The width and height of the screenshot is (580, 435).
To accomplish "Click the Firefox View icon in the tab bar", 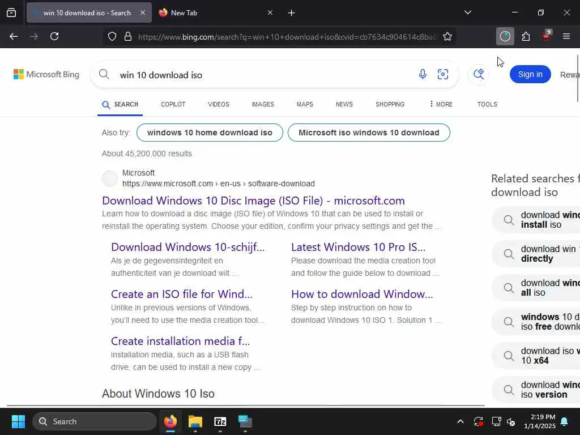I will [x=11, y=13].
